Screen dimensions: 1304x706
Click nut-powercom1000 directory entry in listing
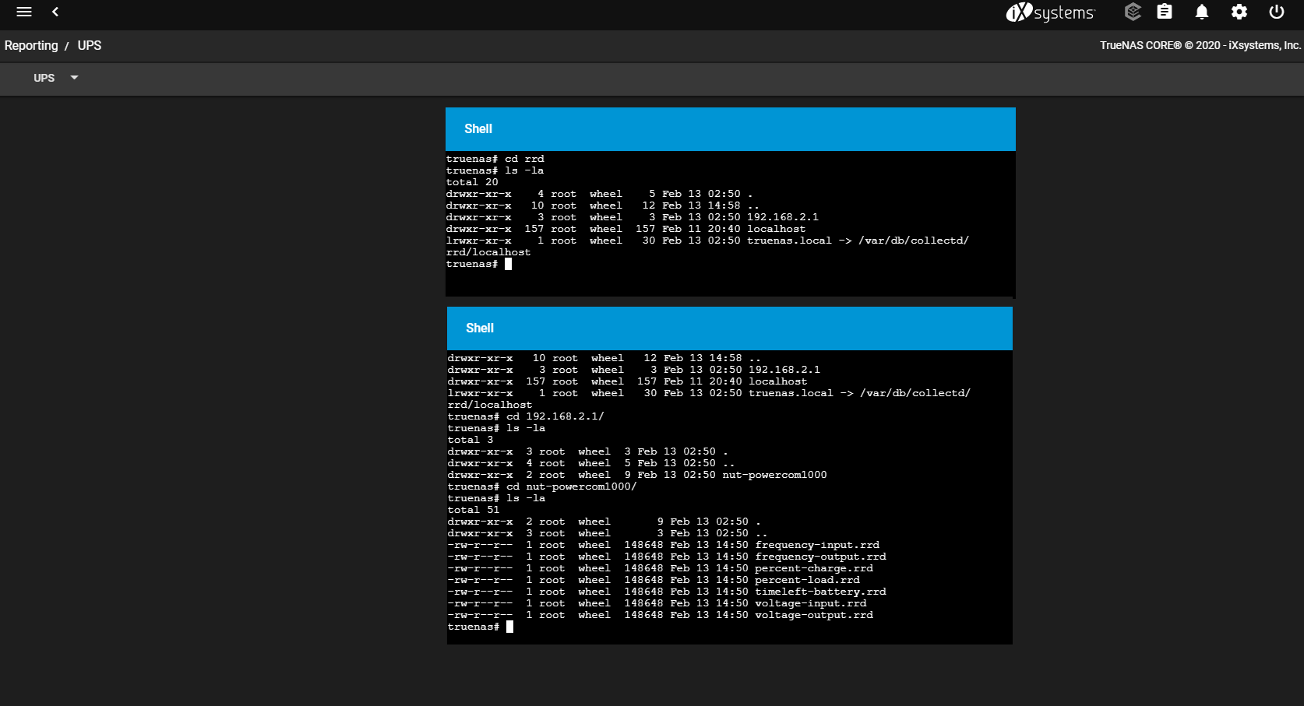[774, 475]
